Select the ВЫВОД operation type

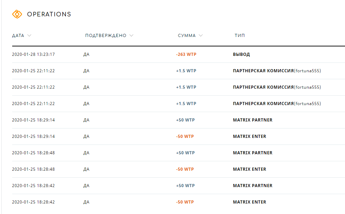tap(242, 54)
